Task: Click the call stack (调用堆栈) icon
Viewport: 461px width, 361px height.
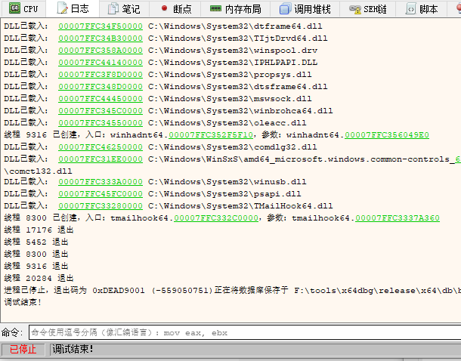Action: (x=284, y=9)
